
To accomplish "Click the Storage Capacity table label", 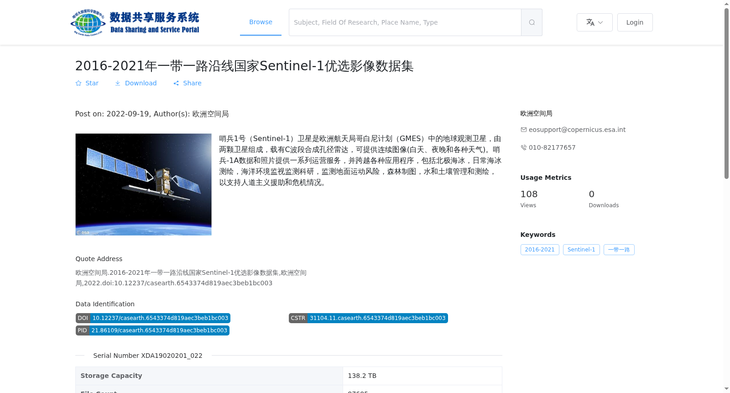I will tap(111, 376).
